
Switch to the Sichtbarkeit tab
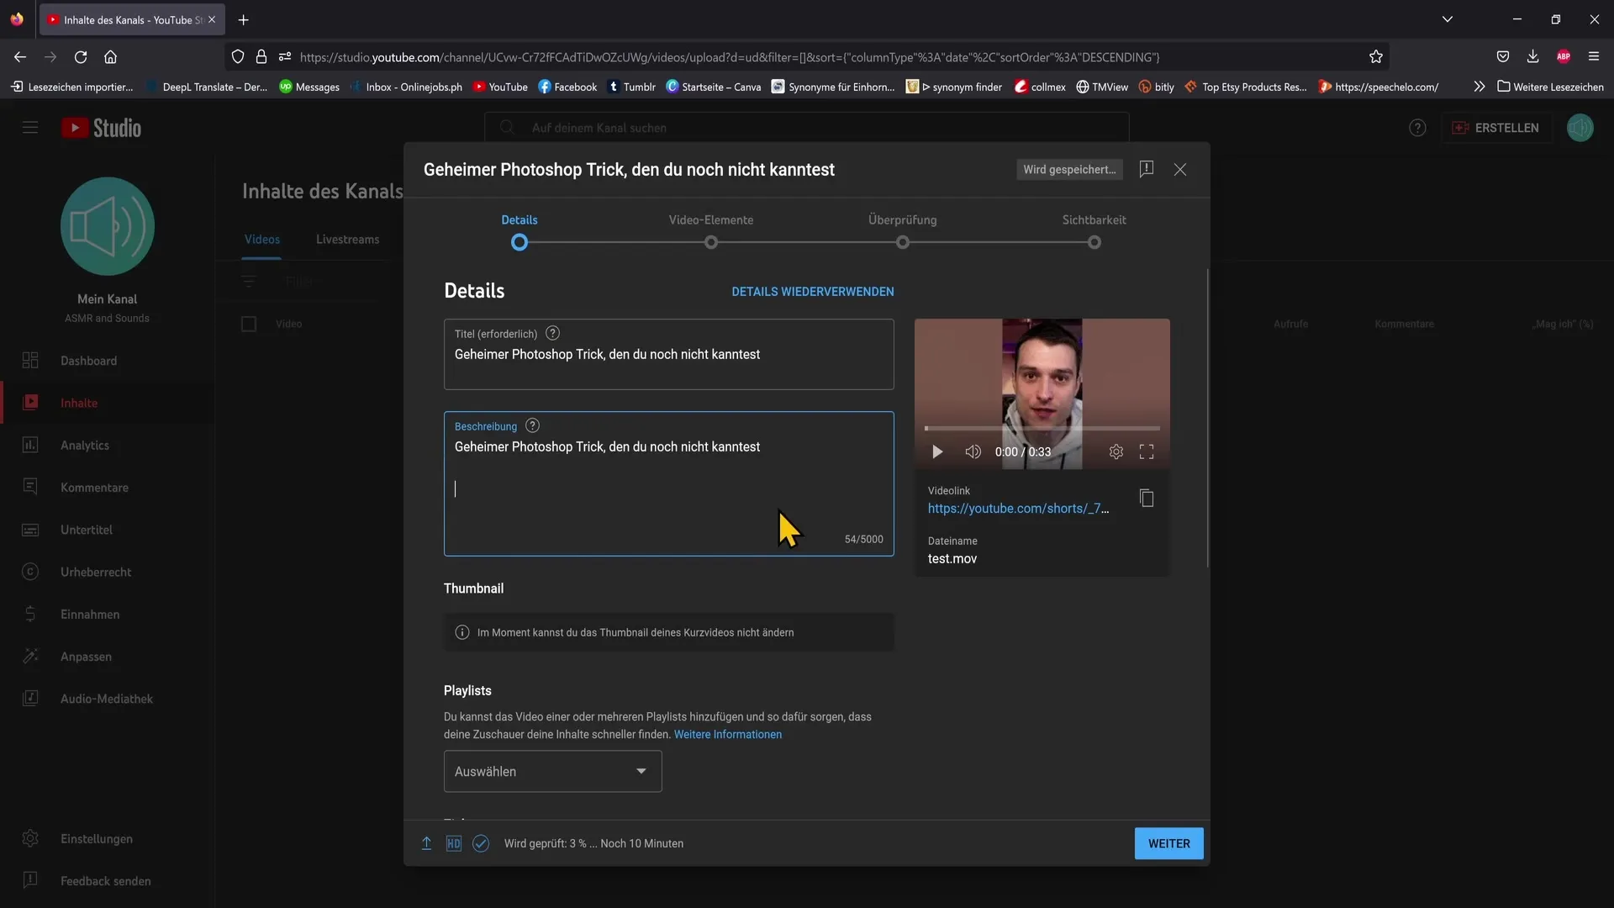[x=1094, y=220]
